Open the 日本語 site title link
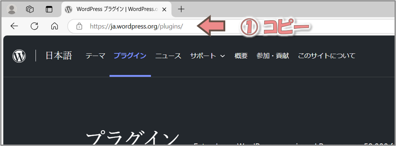Image resolution: width=396 pixels, height=146 pixels. point(59,56)
